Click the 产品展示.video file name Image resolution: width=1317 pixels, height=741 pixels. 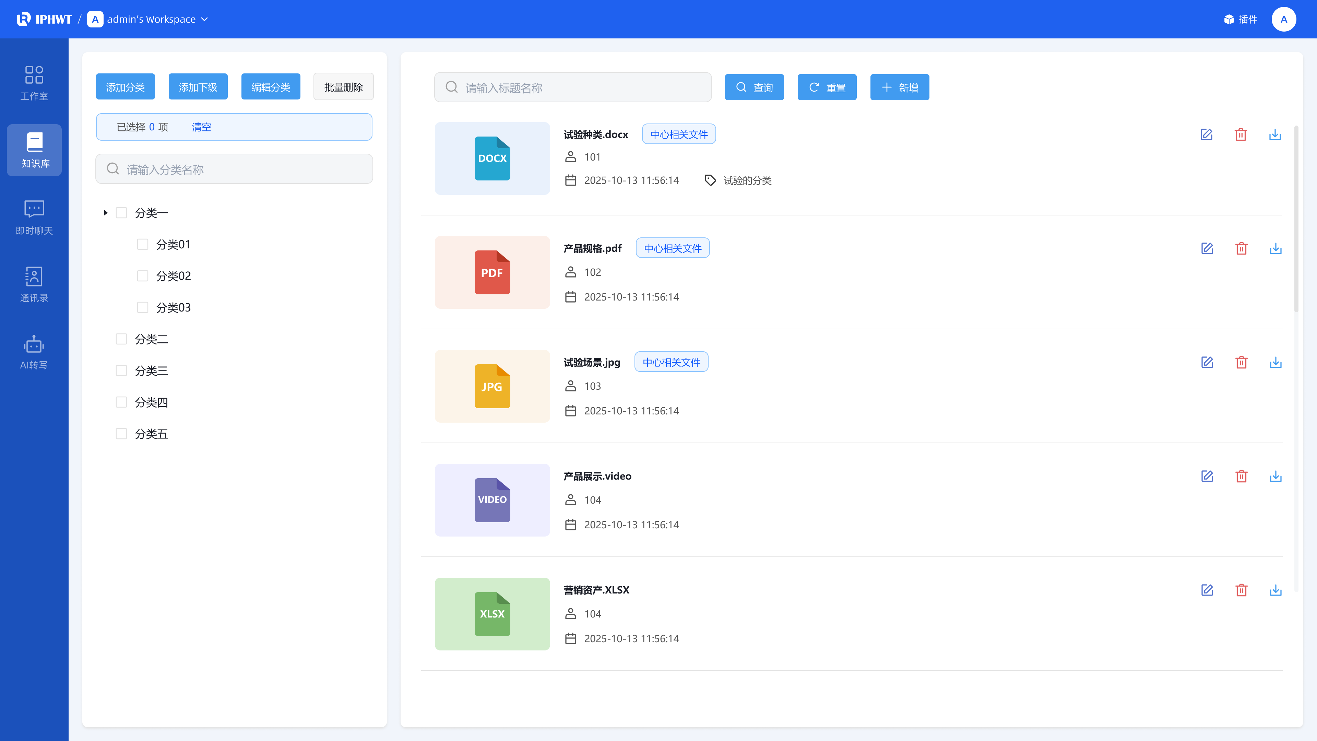[x=597, y=476]
